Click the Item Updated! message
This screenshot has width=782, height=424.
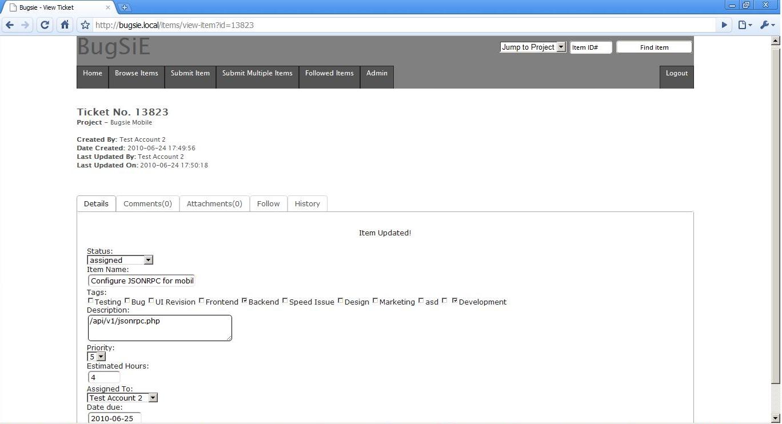385,233
